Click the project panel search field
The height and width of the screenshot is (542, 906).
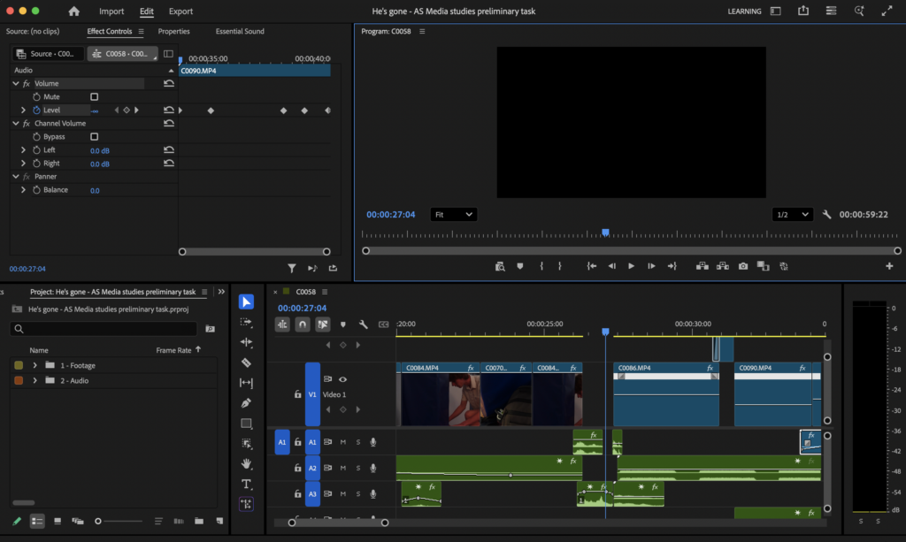click(x=106, y=329)
